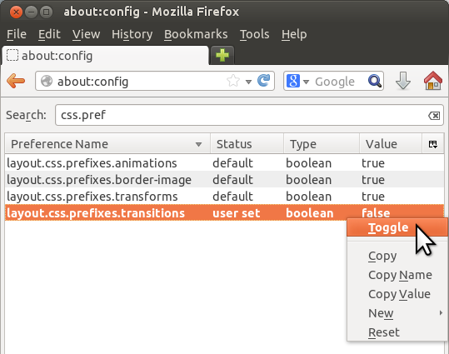The width and height of the screenshot is (449, 354).
Task: Reload the page with refresh icon
Action: pyautogui.click(x=263, y=81)
